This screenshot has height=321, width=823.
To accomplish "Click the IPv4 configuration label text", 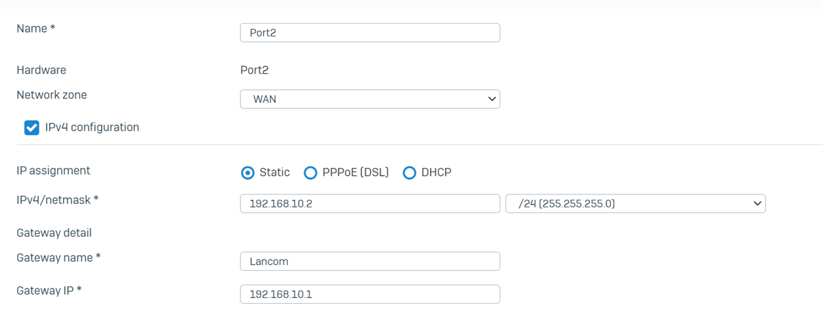I will pyautogui.click(x=92, y=127).
